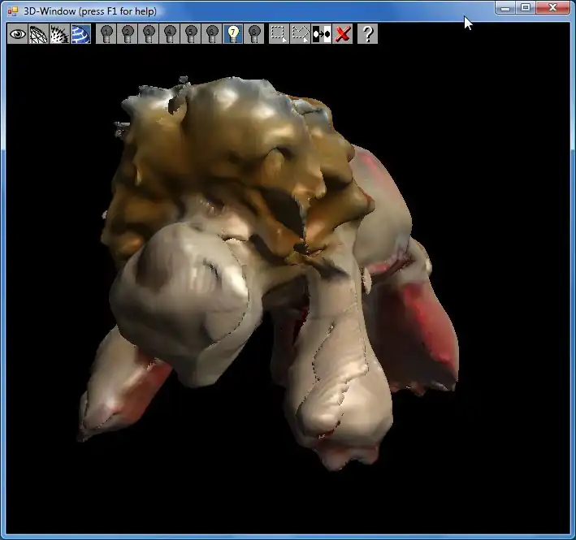Select the blue shaded sphere icon

pyautogui.click(x=80, y=33)
